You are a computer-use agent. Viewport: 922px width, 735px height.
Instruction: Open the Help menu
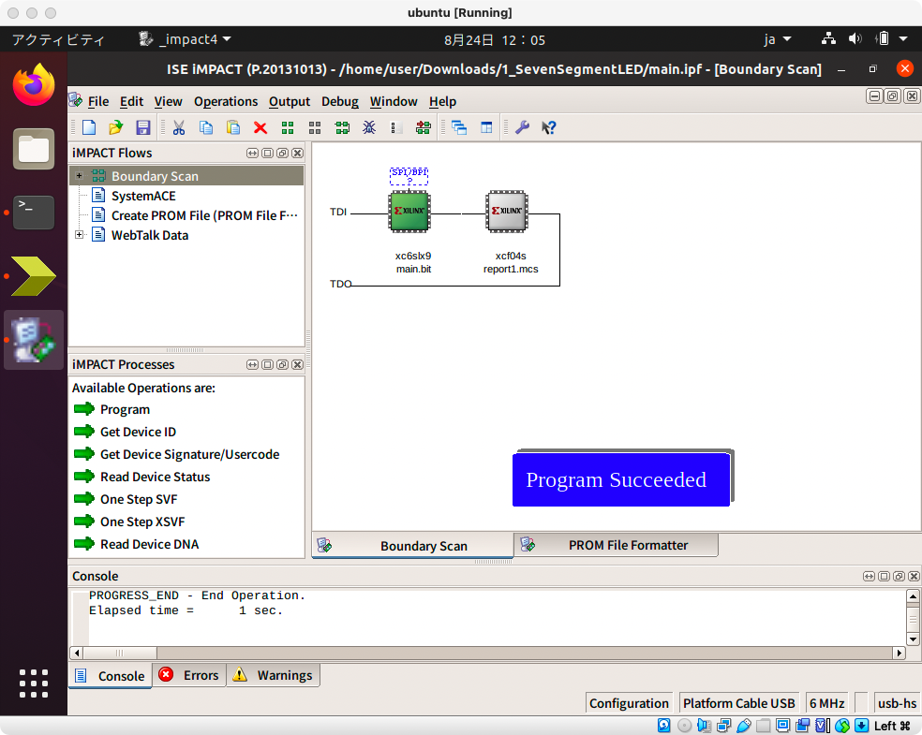442,101
